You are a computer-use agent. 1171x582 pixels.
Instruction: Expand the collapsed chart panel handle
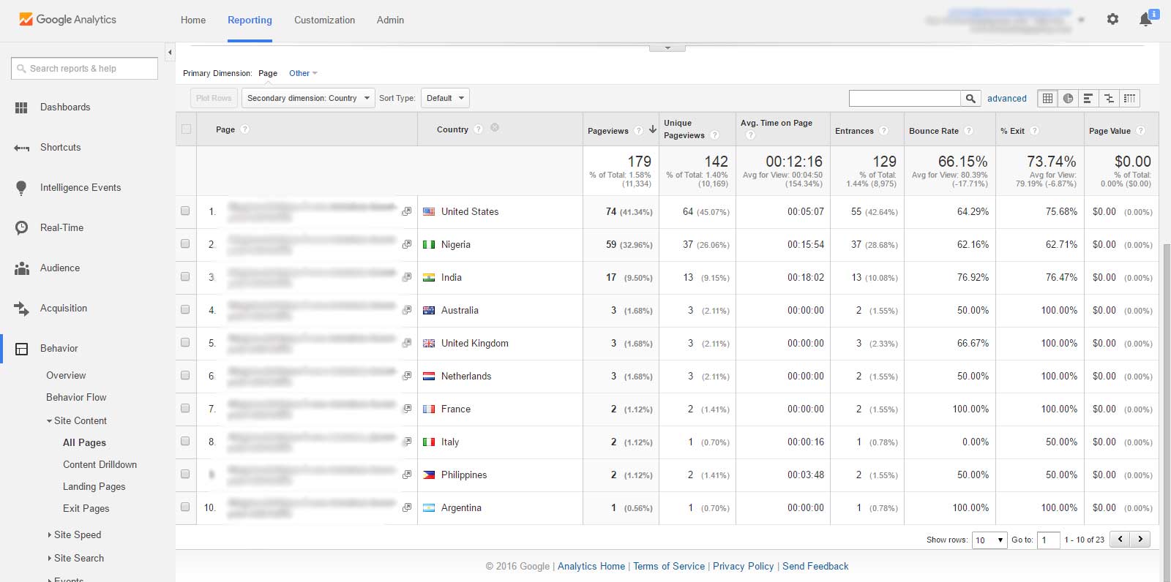667,48
